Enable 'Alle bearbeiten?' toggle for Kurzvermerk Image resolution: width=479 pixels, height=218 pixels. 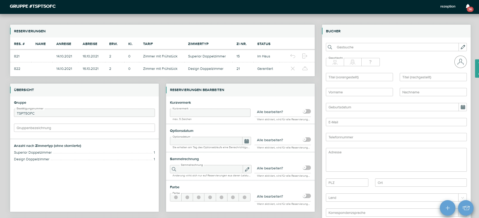tap(307, 111)
